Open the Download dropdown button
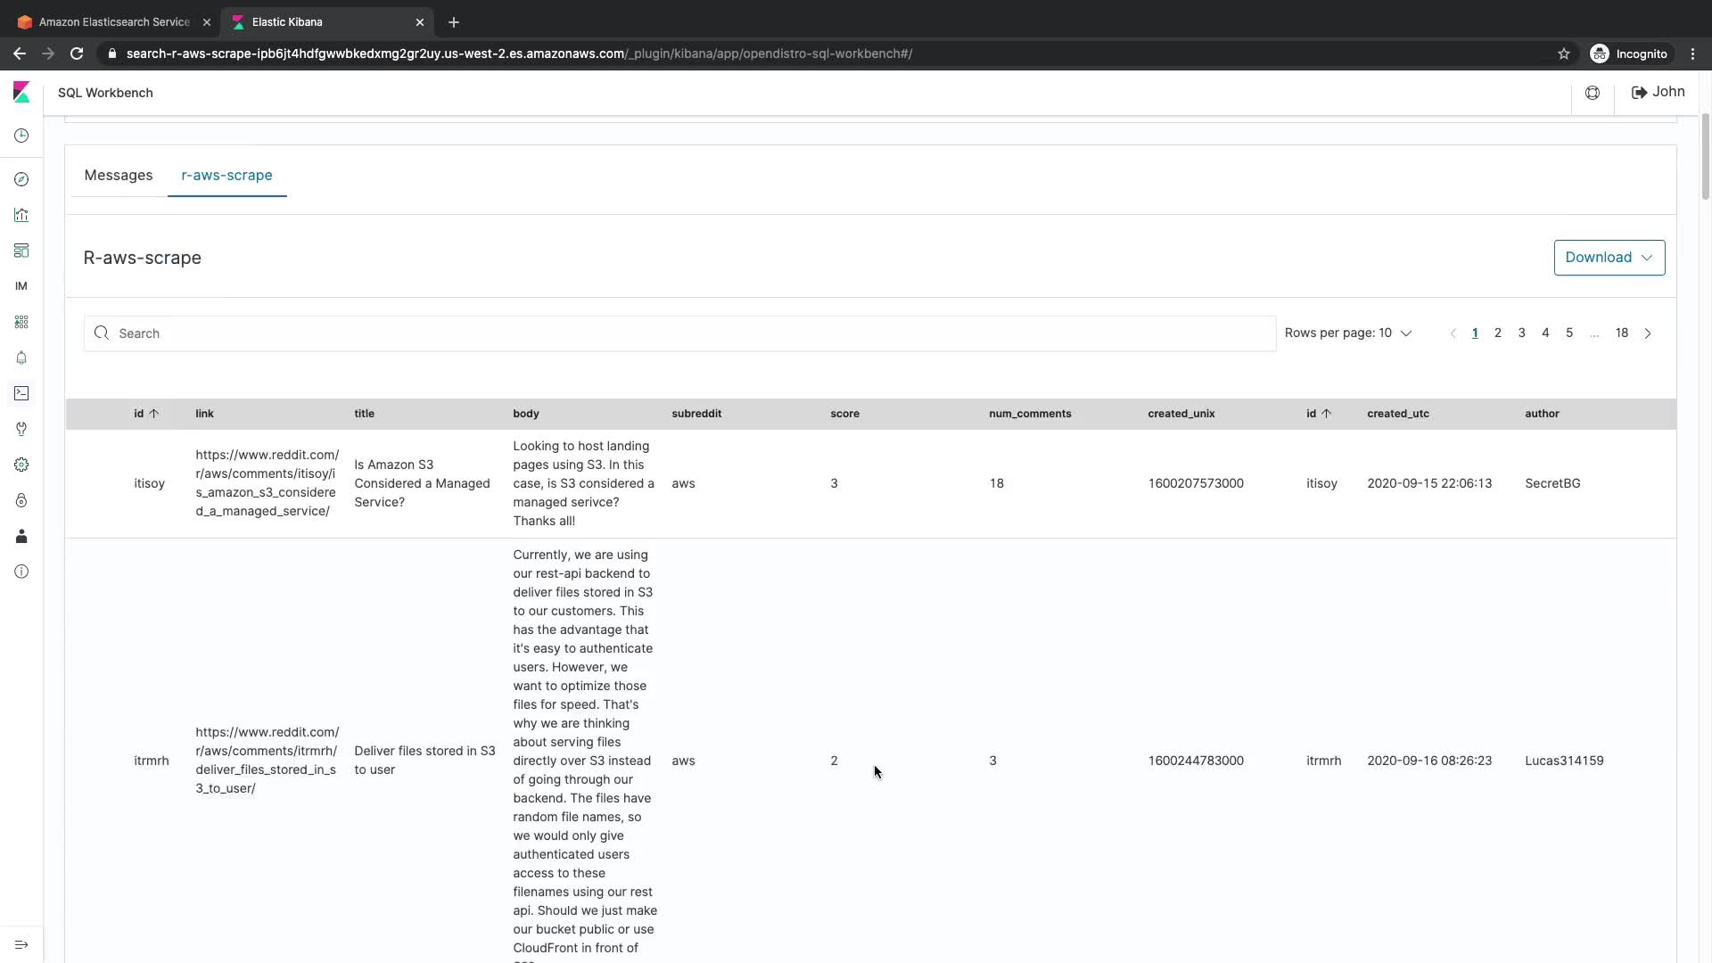The image size is (1712, 963). (x=1609, y=258)
